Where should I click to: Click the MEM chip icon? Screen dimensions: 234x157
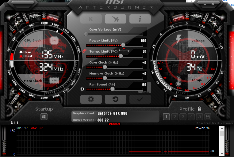(x=54, y=80)
